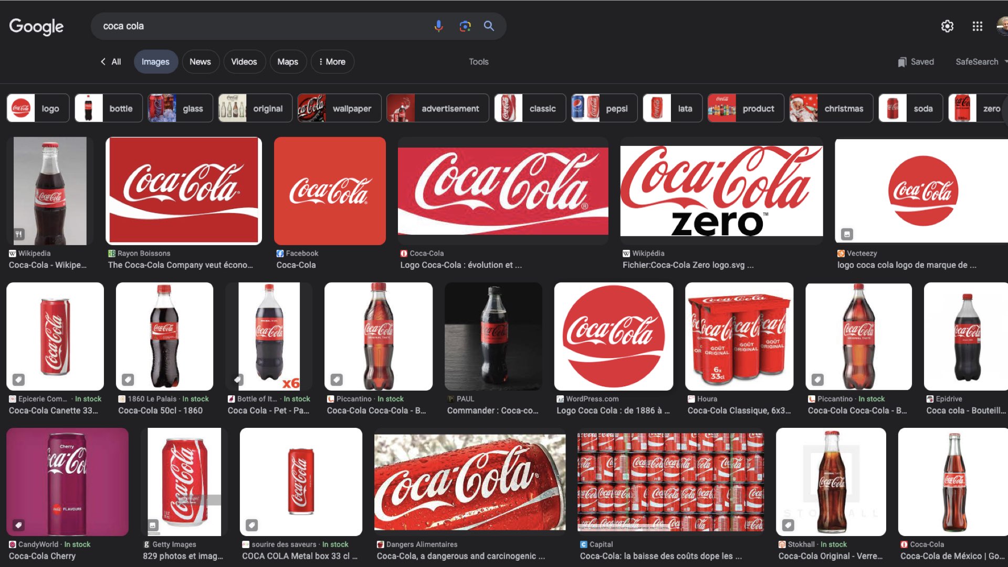Click the Facebook favicon under red logo
The width and height of the screenshot is (1008, 567).
coord(280,253)
